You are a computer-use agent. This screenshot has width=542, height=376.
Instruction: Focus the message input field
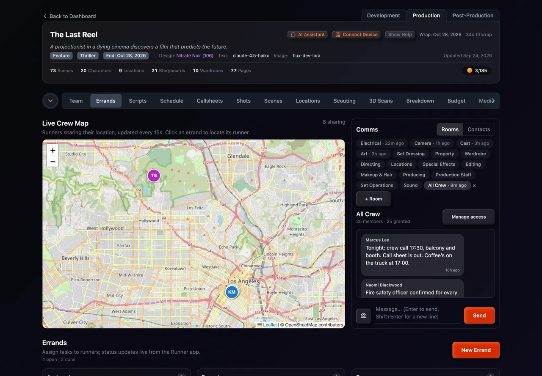pyautogui.click(x=418, y=313)
